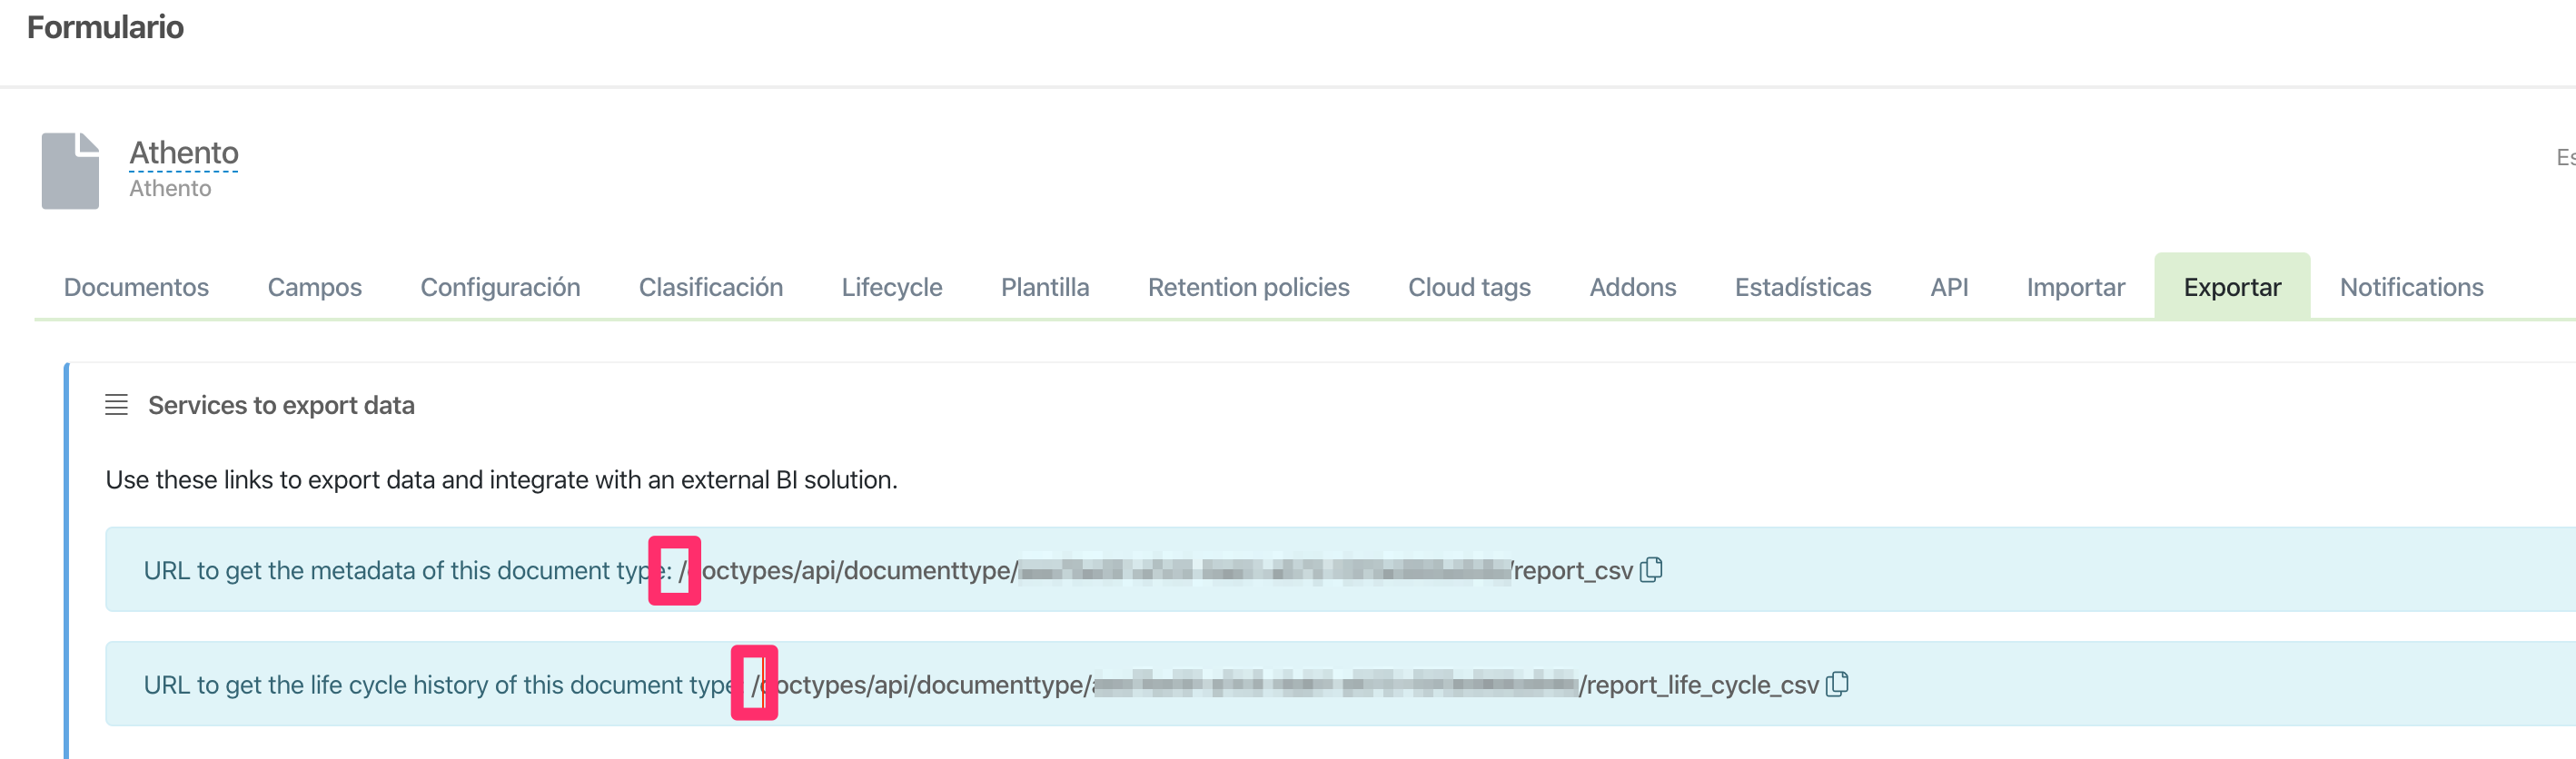Open the API tab
Image resolution: width=2576 pixels, height=759 pixels.
pos(1948,288)
